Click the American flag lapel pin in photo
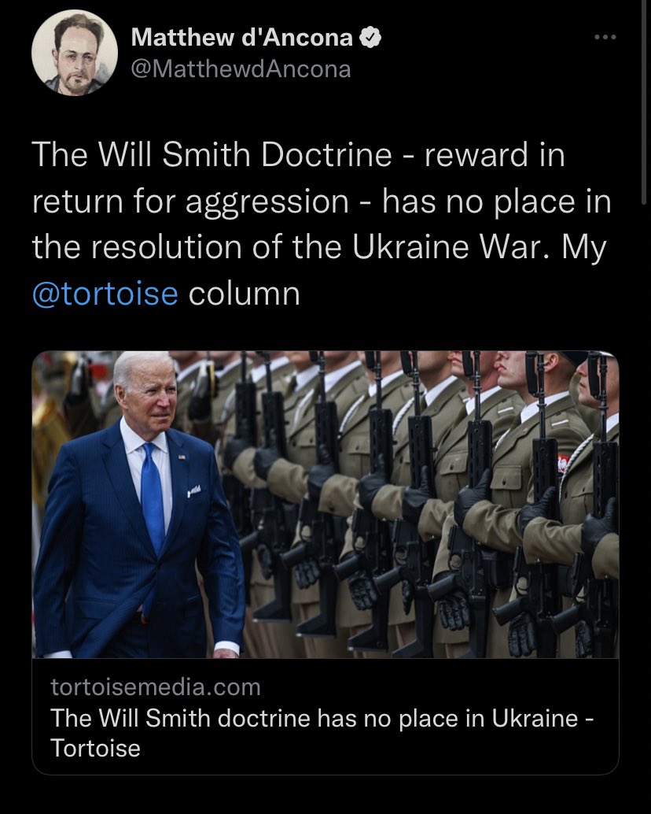The image size is (651, 814). click(182, 457)
